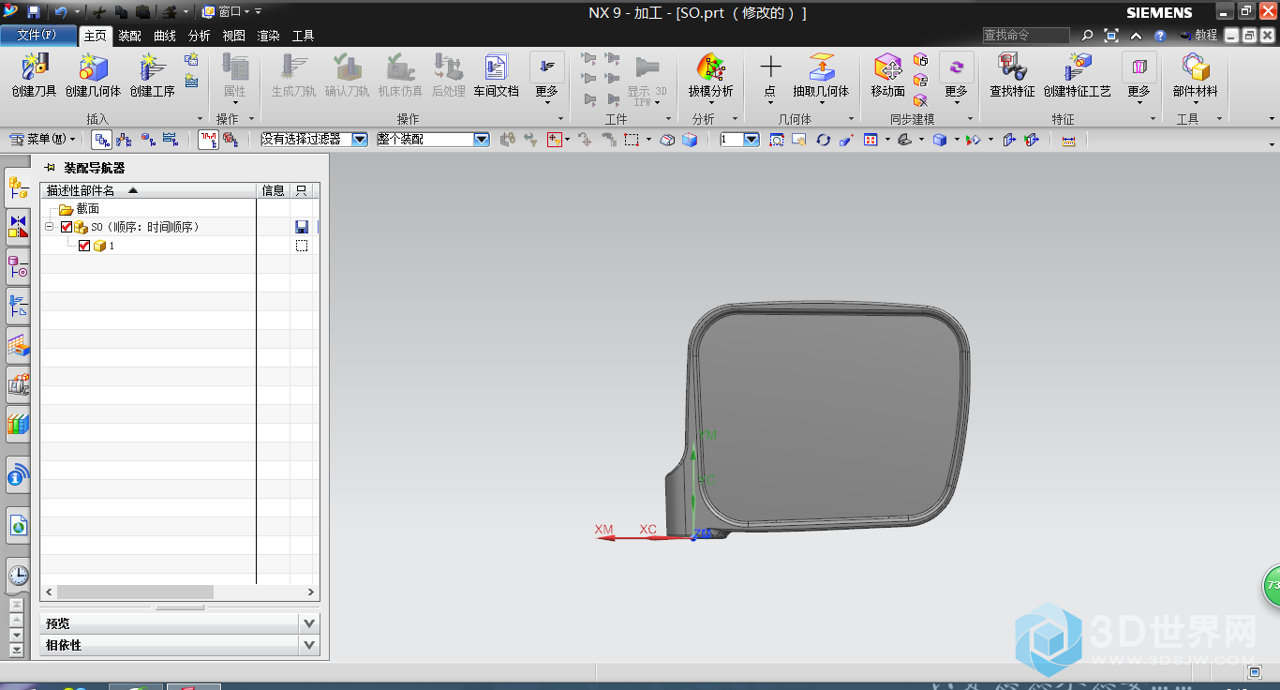1280x690 pixels.
Task: Uncheck the SO assembly checkbox
Action: 67,227
